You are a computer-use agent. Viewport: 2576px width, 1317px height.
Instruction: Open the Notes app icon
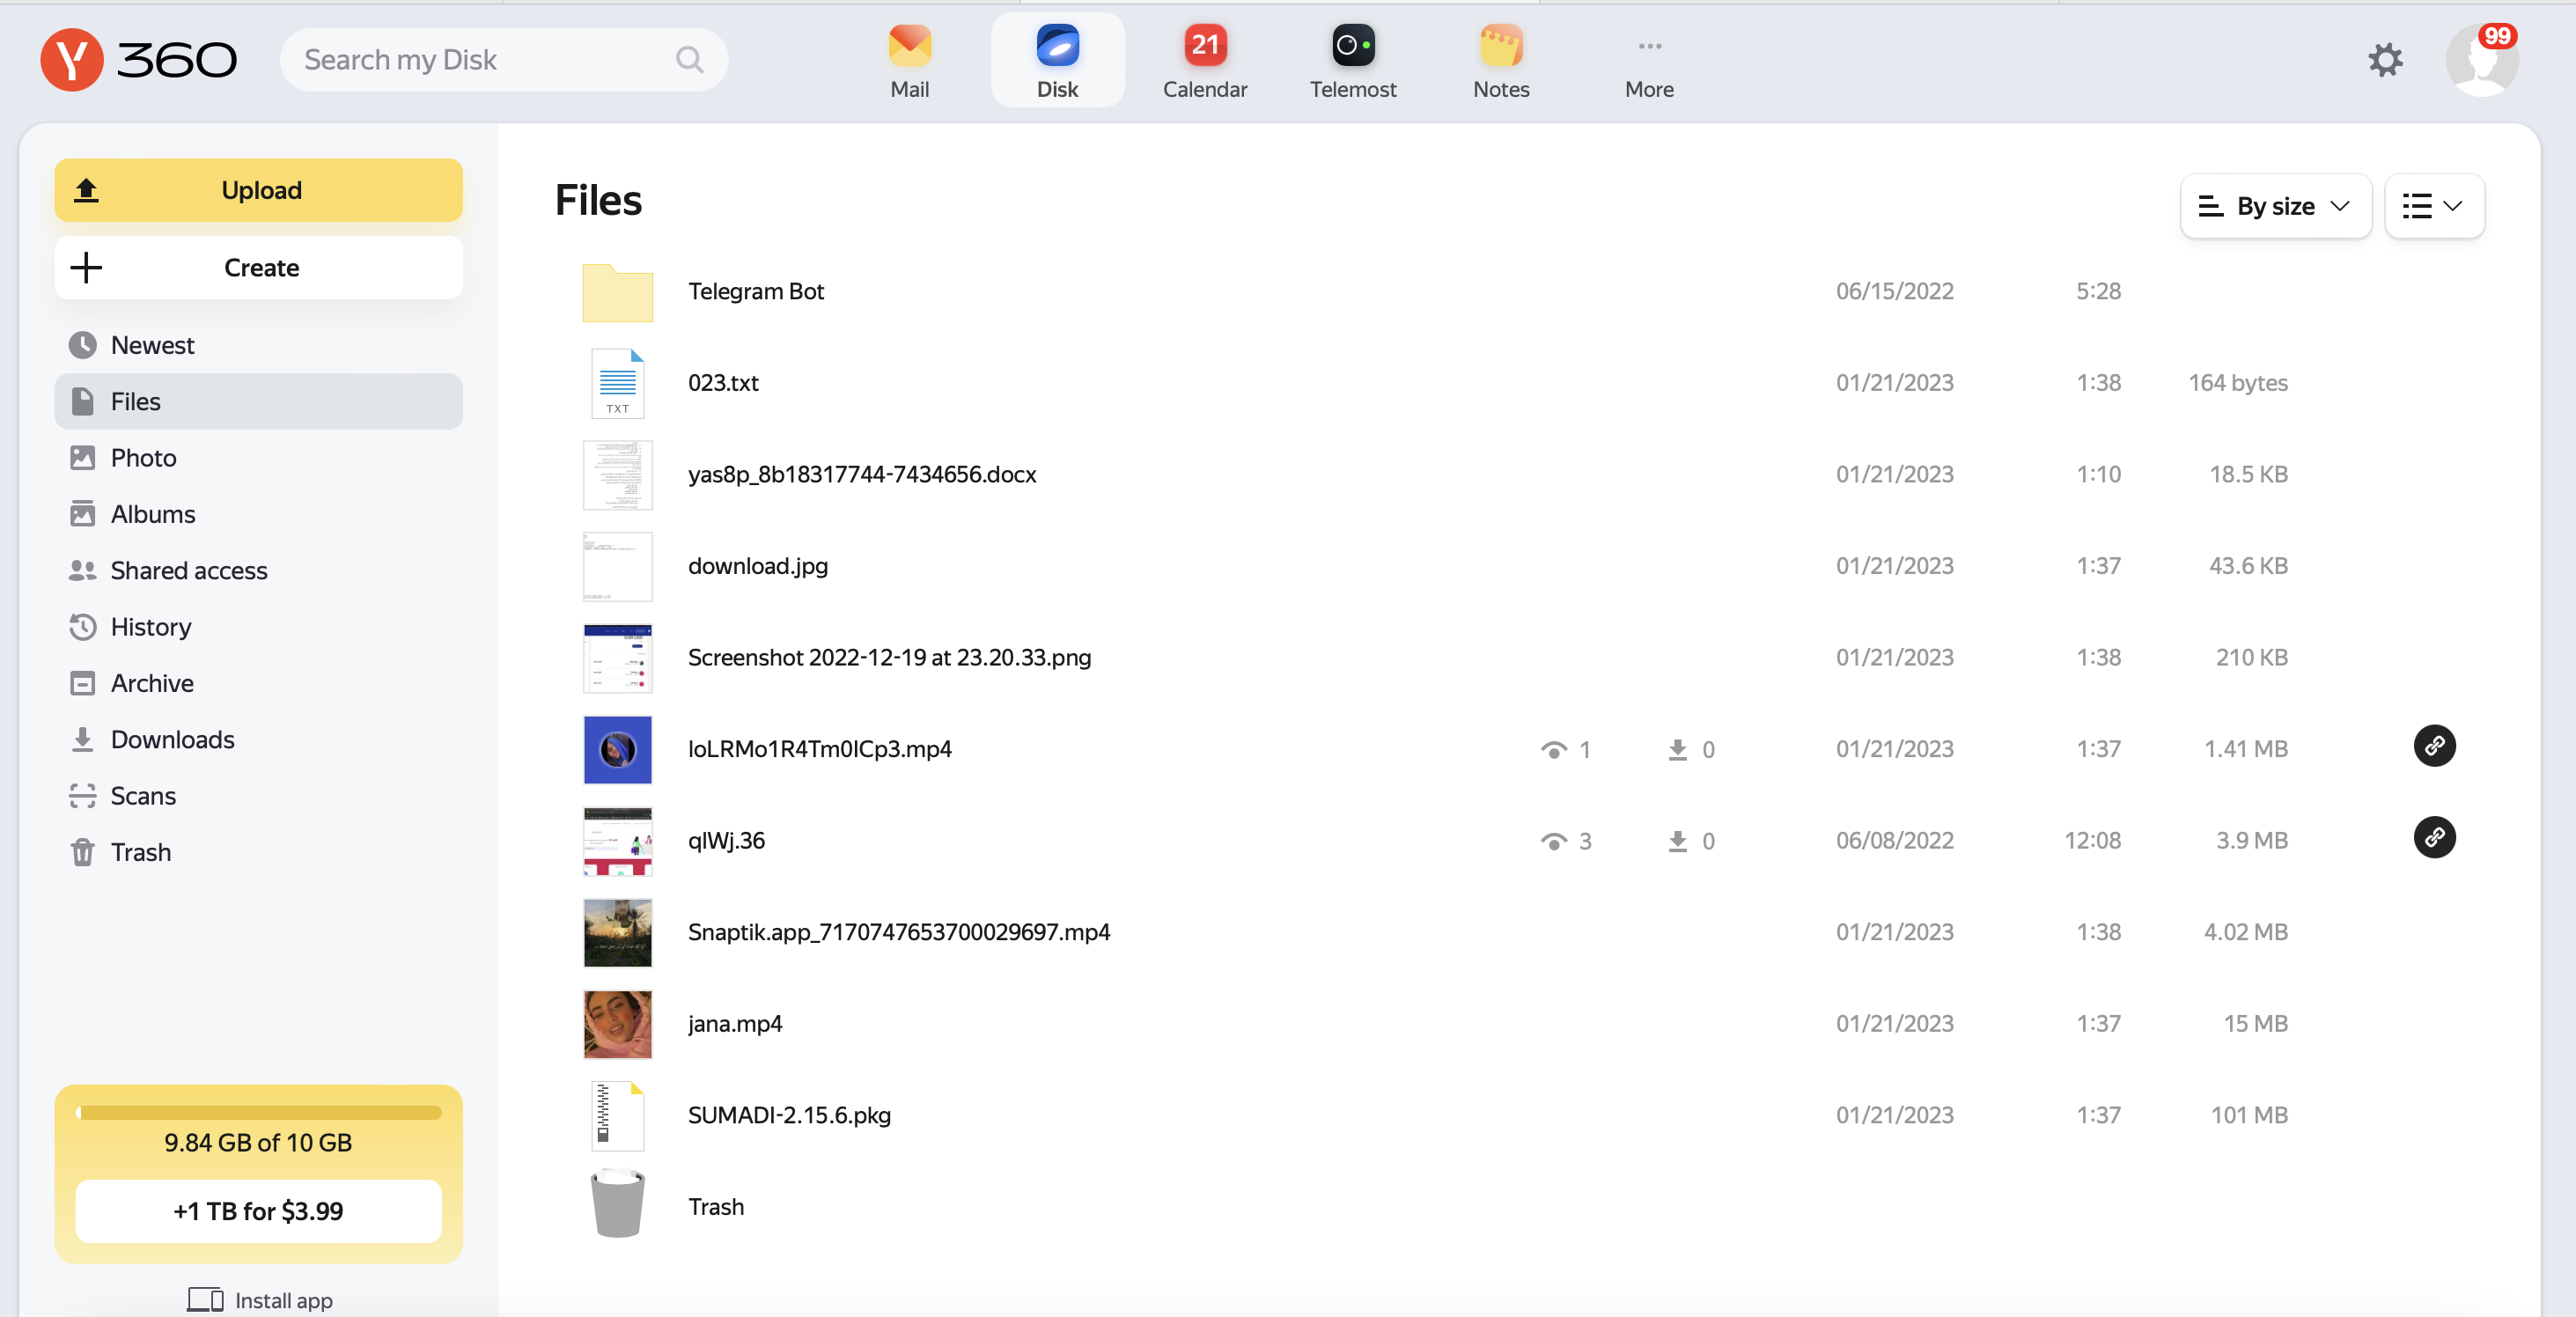click(x=1500, y=47)
